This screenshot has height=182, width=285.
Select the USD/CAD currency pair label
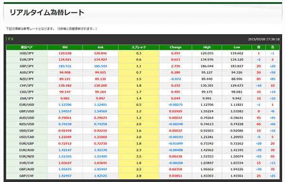(27, 137)
